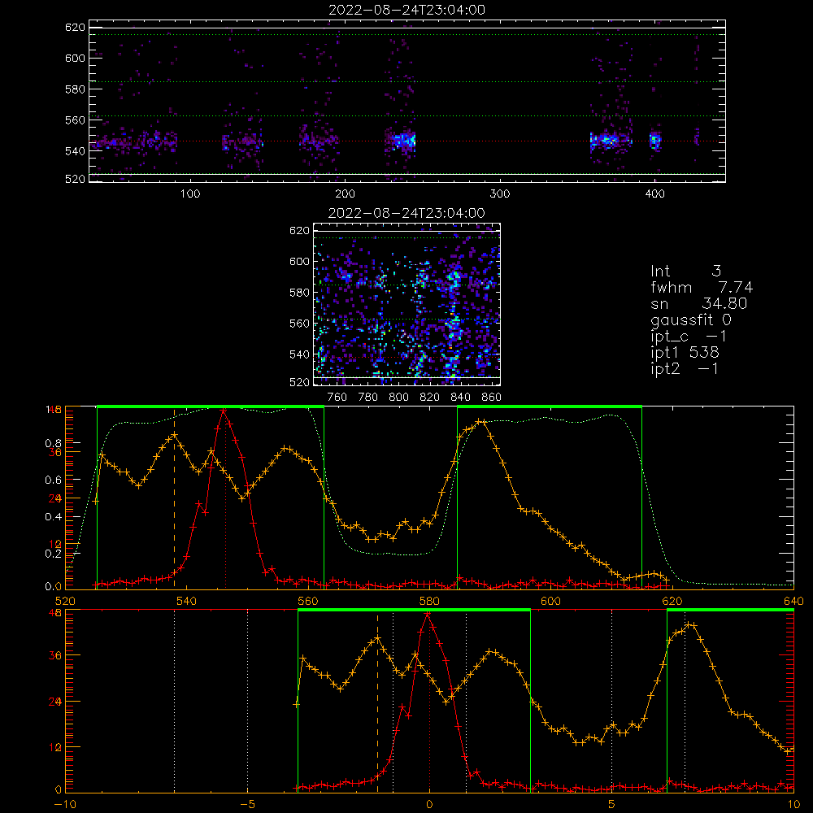Click the red y-axis label 12 of bottom plot
This screenshot has width=813, height=813.
[x=55, y=747]
